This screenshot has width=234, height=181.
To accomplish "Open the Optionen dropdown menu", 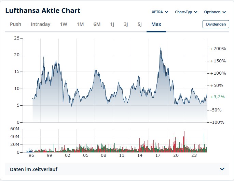I will click(x=215, y=12).
